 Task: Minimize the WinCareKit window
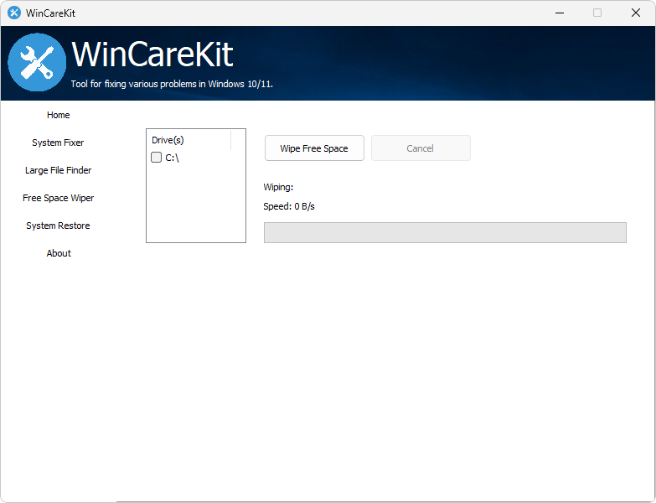(x=559, y=13)
